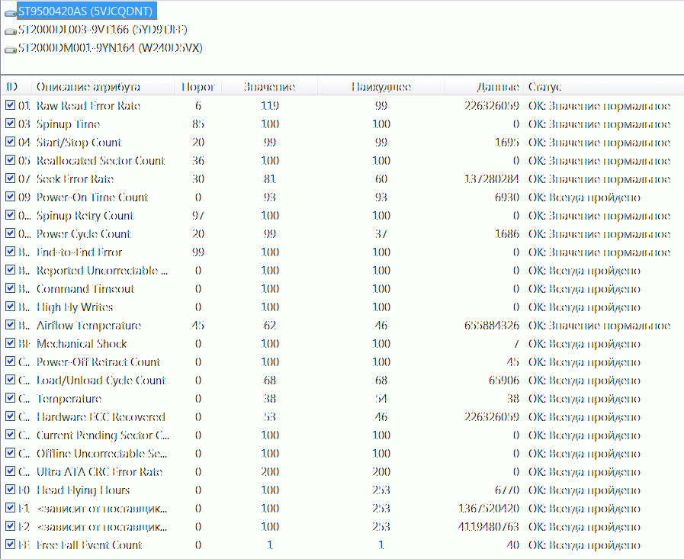Select the Raw Read Error Rate row name
The height and width of the screenshot is (559, 684).
pos(88,105)
